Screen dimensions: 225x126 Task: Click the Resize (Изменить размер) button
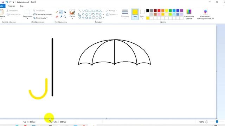[x=43, y=14]
